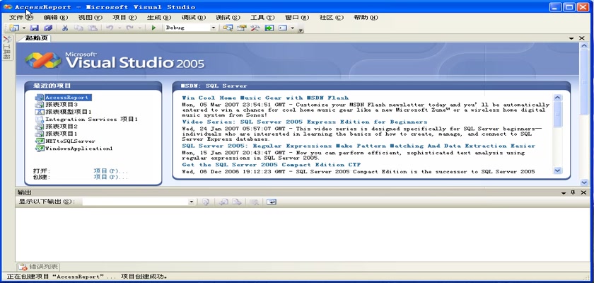594x283 pixels.
Task: Click the Save All toolbar icon
Action: 48,28
